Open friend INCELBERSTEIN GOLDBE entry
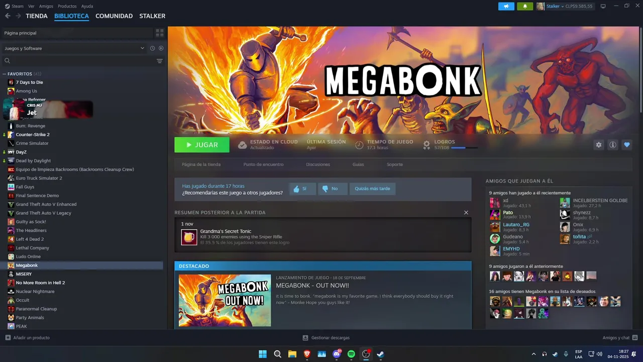Viewport: 643px width, 362px height. tap(594, 203)
